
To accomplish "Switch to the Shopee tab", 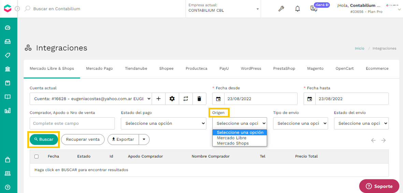I will point(166,69).
